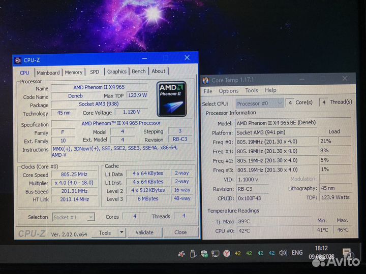This screenshot has width=366, height=274.
Task: Open the Tools button dropdown arrow in CPU-Z
Action: pyautogui.click(x=121, y=232)
